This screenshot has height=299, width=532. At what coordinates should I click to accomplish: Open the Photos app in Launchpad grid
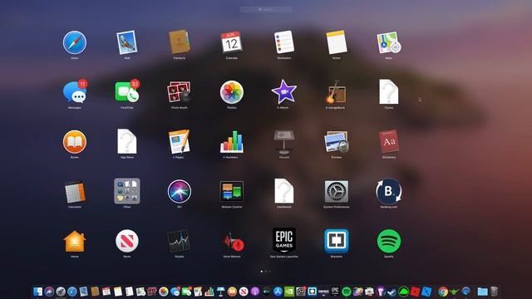(x=232, y=92)
